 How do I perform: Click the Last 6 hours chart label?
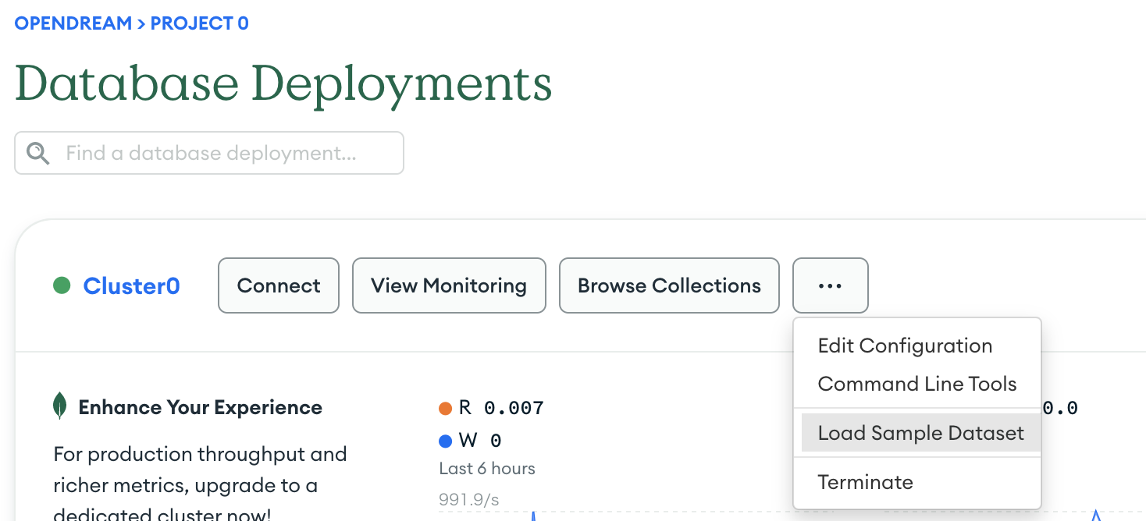(487, 469)
